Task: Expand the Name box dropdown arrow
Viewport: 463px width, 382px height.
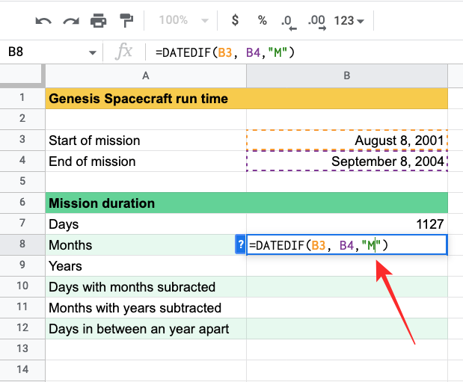Action: pyautogui.click(x=93, y=52)
